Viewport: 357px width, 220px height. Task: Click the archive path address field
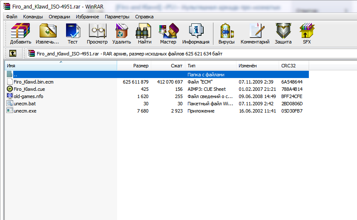[x=191, y=54]
